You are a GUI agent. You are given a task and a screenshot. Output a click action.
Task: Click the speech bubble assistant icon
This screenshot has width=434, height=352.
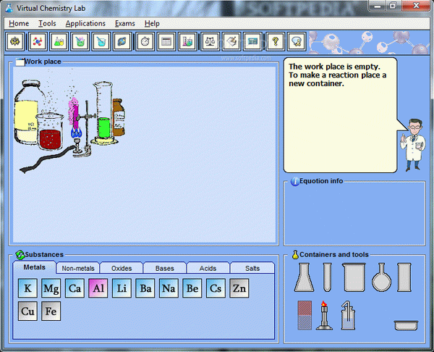297,41
